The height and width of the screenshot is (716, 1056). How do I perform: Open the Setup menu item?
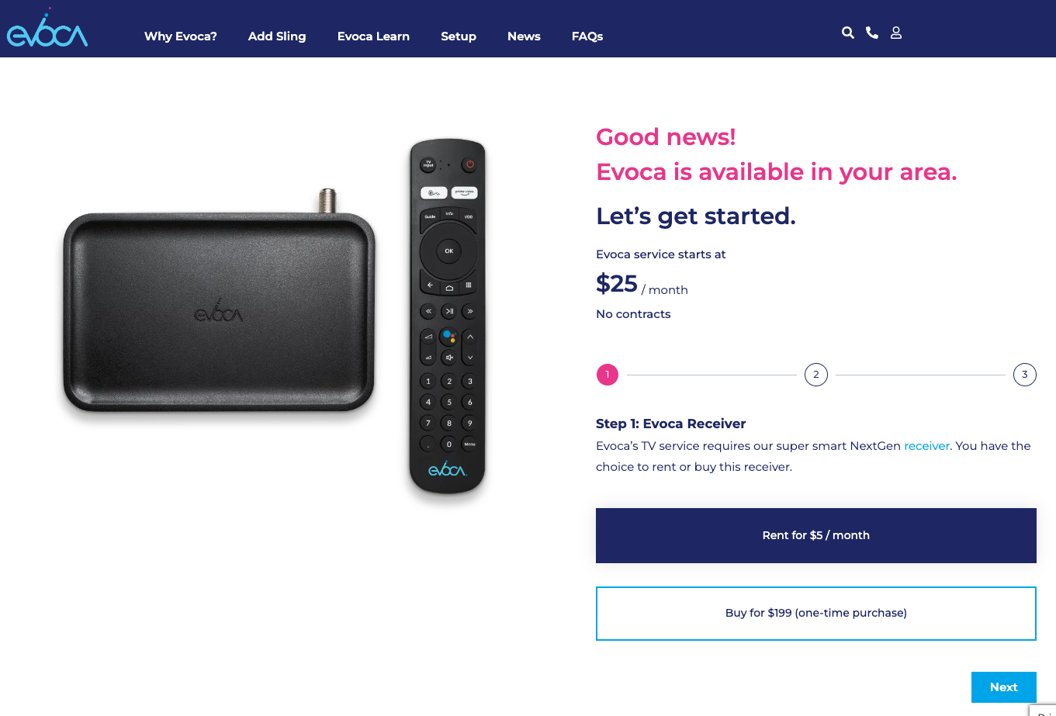tap(459, 36)
